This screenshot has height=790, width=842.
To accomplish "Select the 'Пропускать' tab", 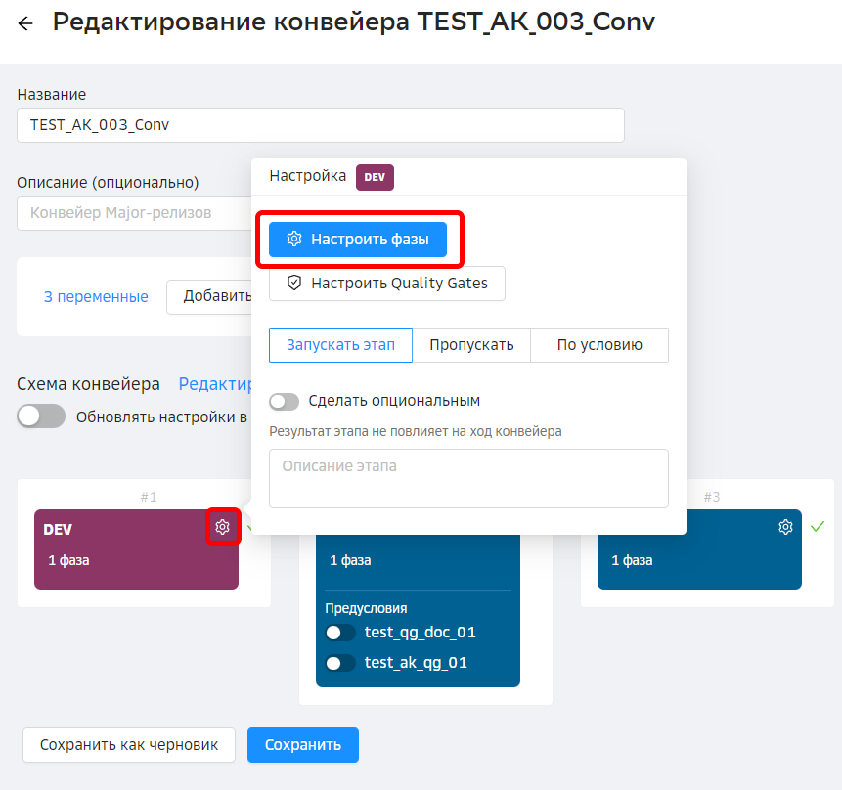I will pyautogui.click(x=471, y=345).
